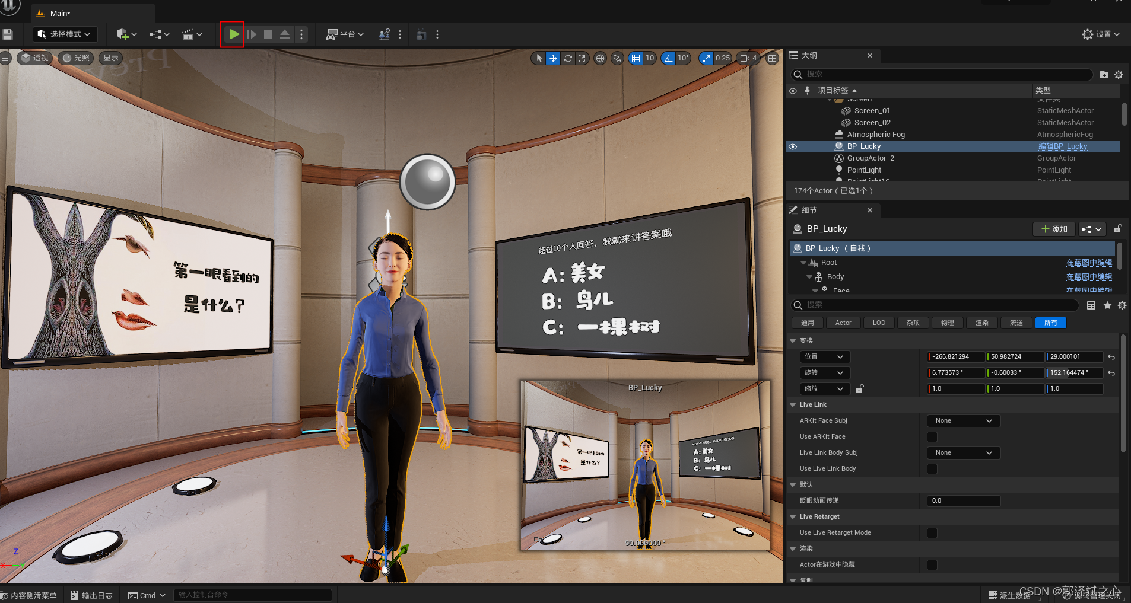Activate the Scale gizmo tool
Viewport: 1131px width, 603px height.
point(582,58)
